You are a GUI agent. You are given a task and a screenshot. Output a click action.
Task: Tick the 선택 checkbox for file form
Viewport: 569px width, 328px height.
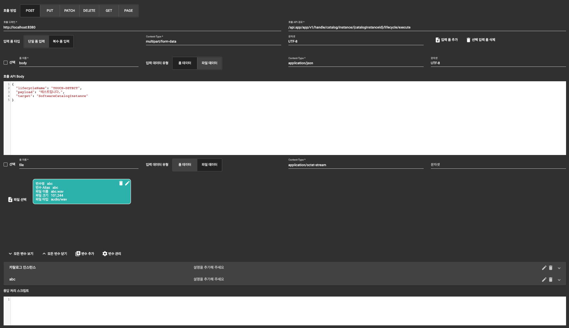coord(6,164)
